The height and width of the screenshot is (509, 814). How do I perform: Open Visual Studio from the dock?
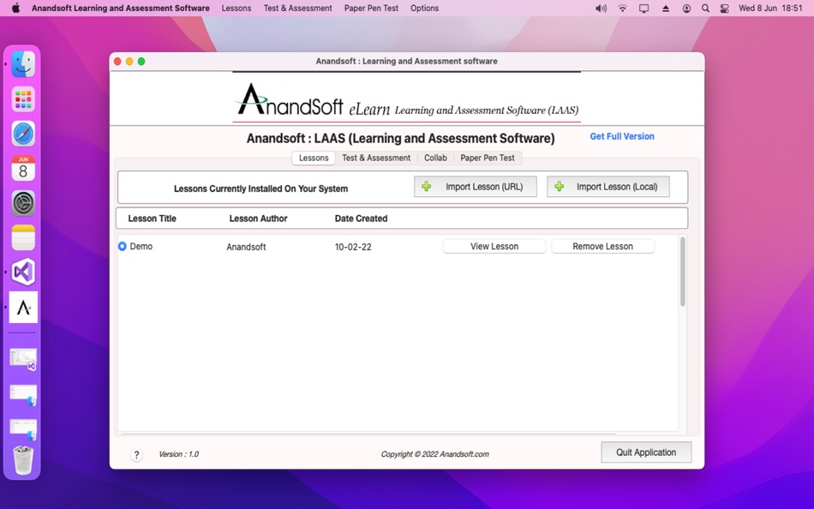23,272
